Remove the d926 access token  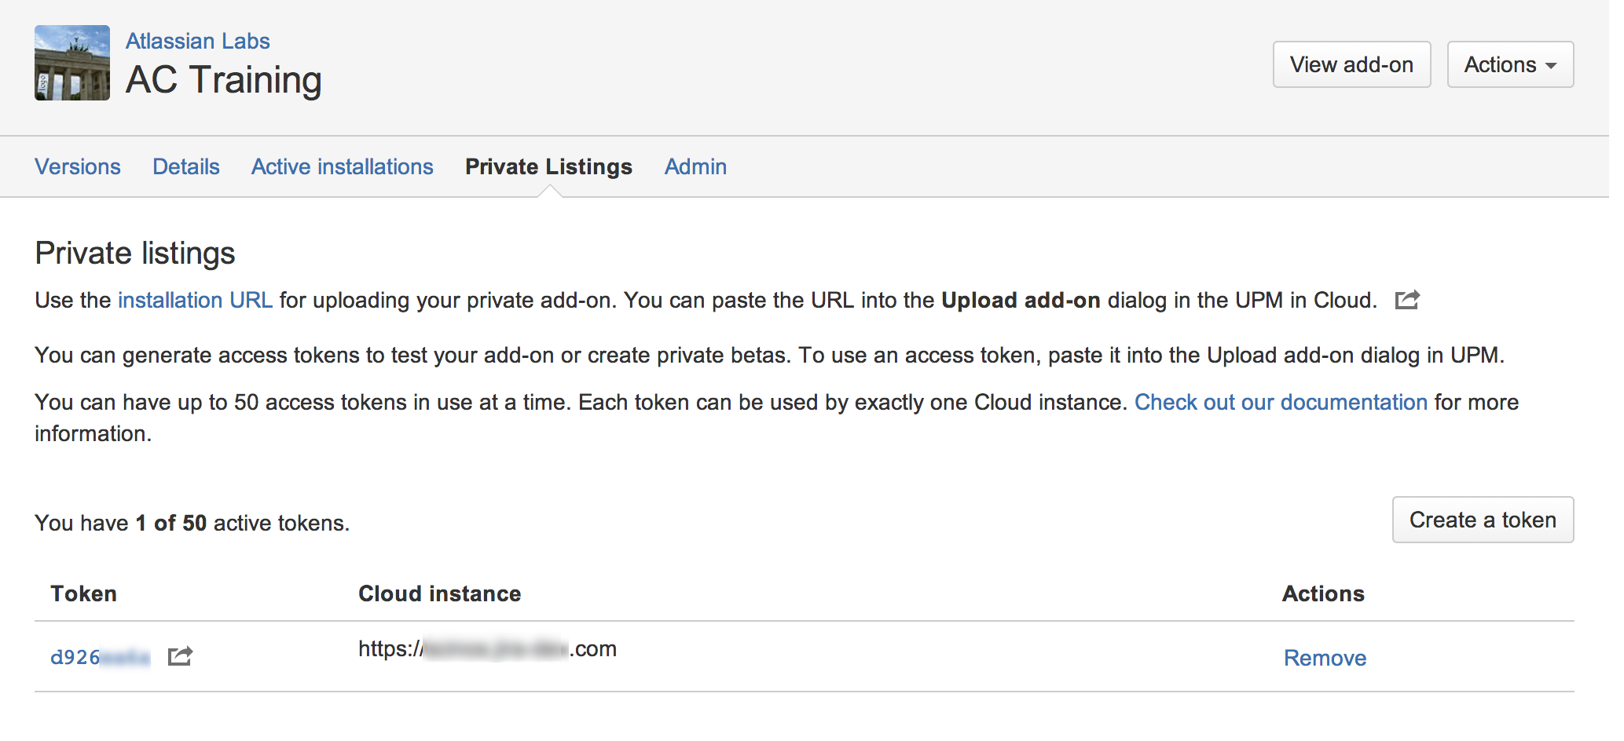click(1325, 658)
